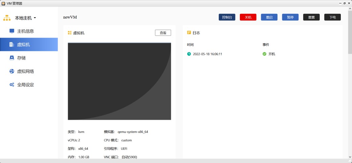Restart the VM using 重启 button
The height and width of the screenshot is (163, 352).
click(269, 17)
